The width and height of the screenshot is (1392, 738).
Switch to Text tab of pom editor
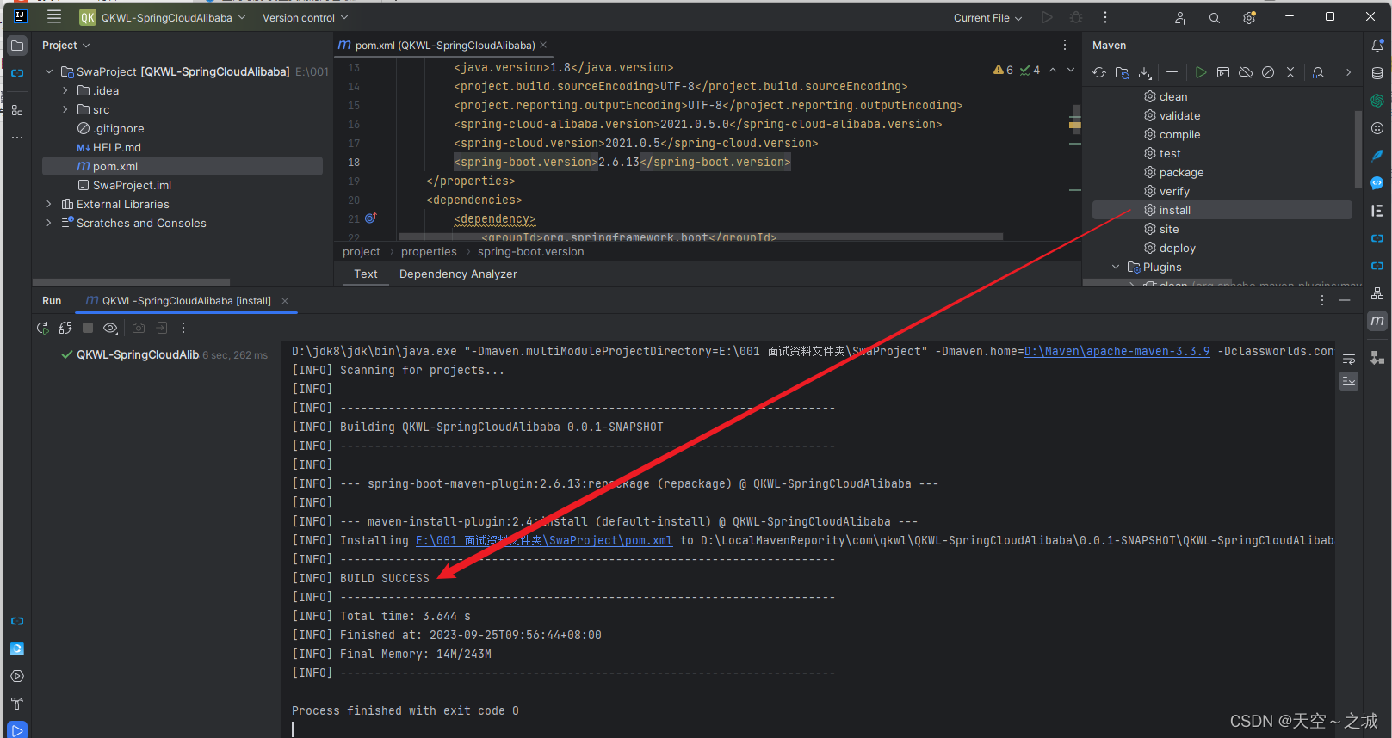[x=366, y=274]
